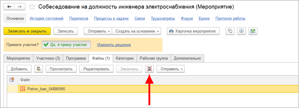The width and height of the screenshot is (299, 108).
Task: Click the Просмотреть button
Action: [61, 69]
